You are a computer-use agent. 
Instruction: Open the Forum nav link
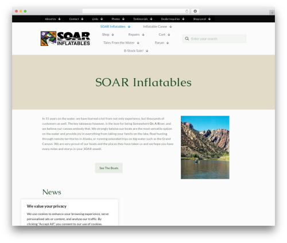[160, 43]
